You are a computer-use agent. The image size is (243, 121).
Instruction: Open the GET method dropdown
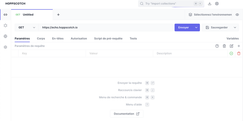coord(27,28)
